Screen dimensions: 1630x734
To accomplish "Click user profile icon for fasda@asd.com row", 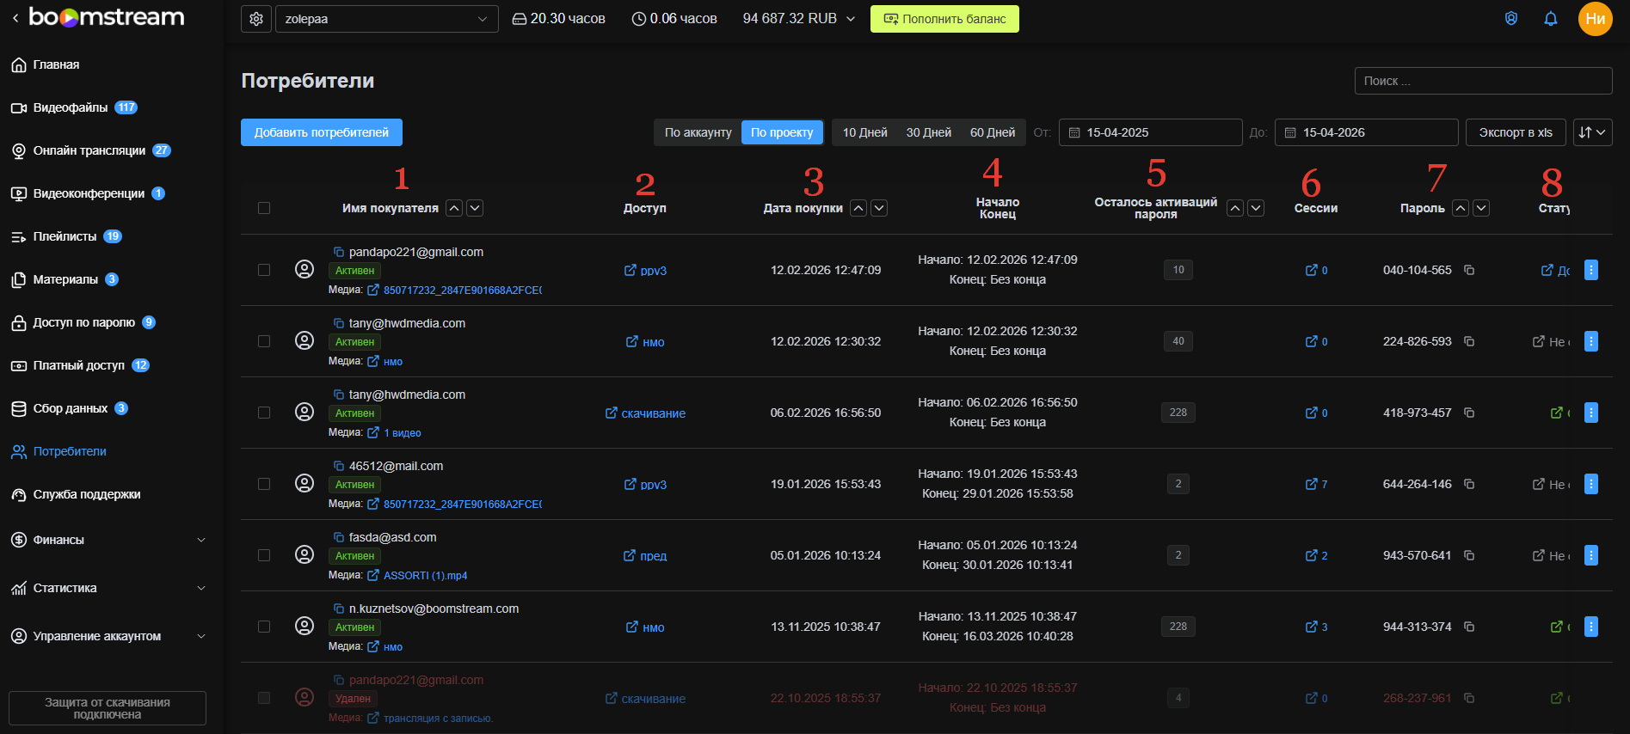I will point(304,554).
